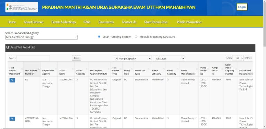Image resolution: width=266 pixels, height=129 pixels.
Task: Sort table by State Name column
Action: [66, 69]
